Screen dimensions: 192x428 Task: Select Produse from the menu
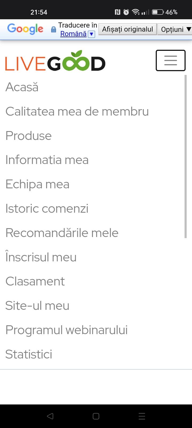(29, 136)
